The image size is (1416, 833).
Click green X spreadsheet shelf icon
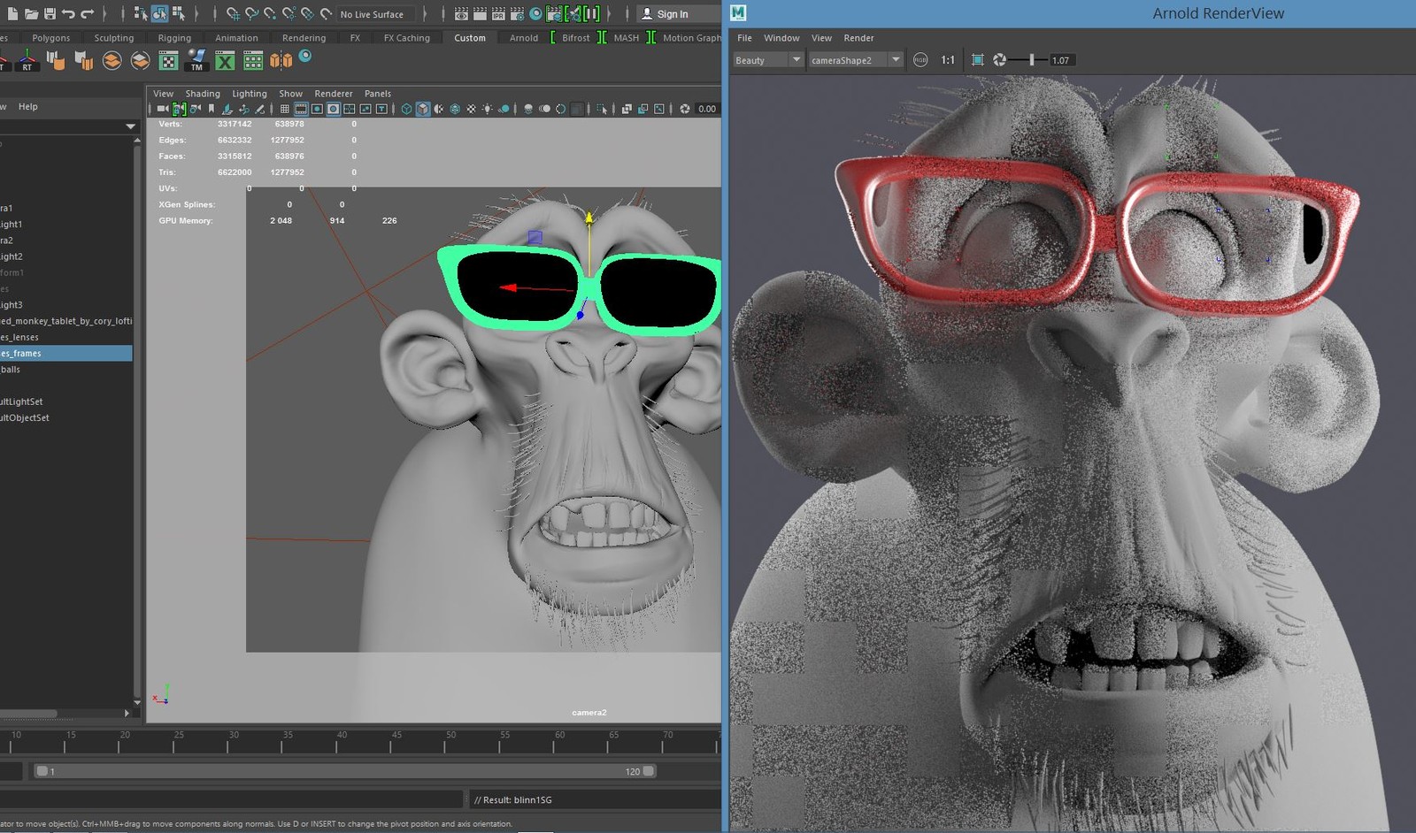click(225, 60)
